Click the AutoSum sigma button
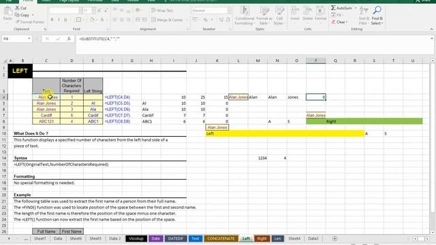The width and height of the screenshot is (436, 245). [x=341, y=8]
